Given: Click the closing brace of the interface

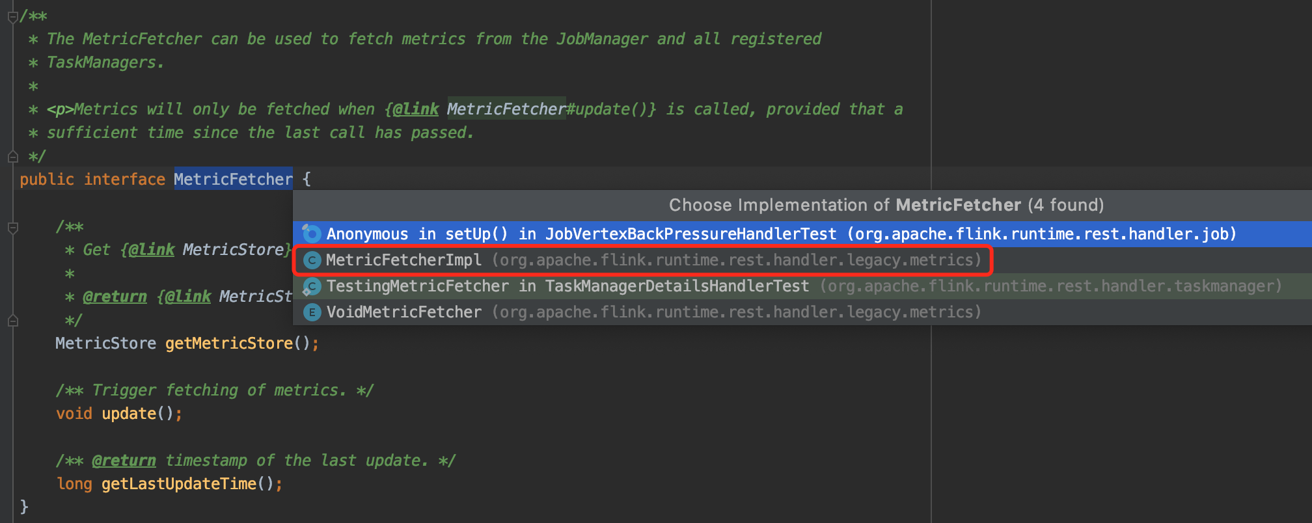Looking at the screenshot, I should (24, 507).
